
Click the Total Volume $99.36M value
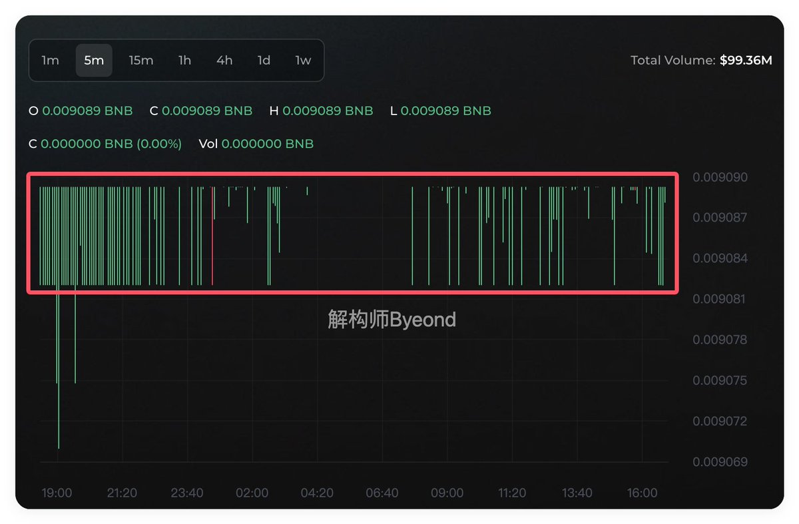tap(746, 61)
